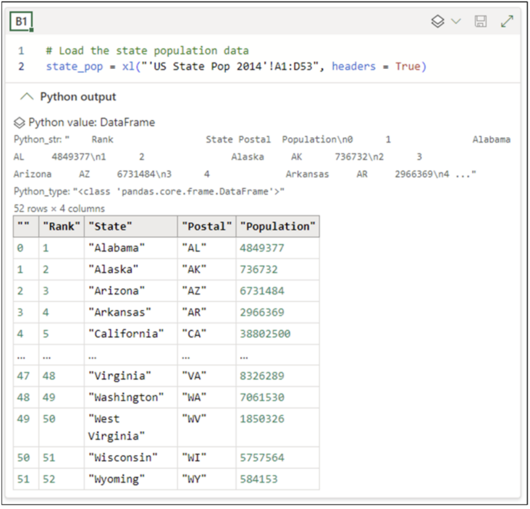Place cursor in state_pop code line
This screenshot has width=530, height=509.
point(235,67)
